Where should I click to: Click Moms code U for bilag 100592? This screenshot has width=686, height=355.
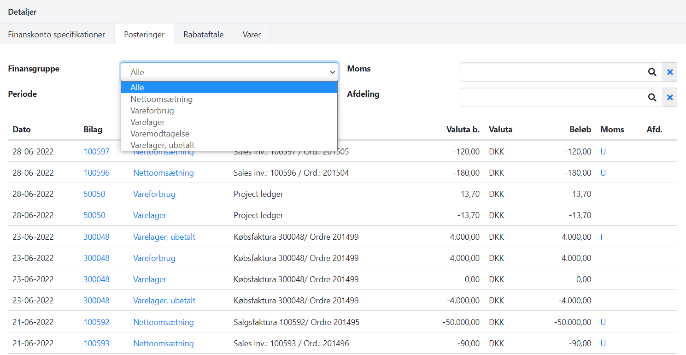(603, 322)
